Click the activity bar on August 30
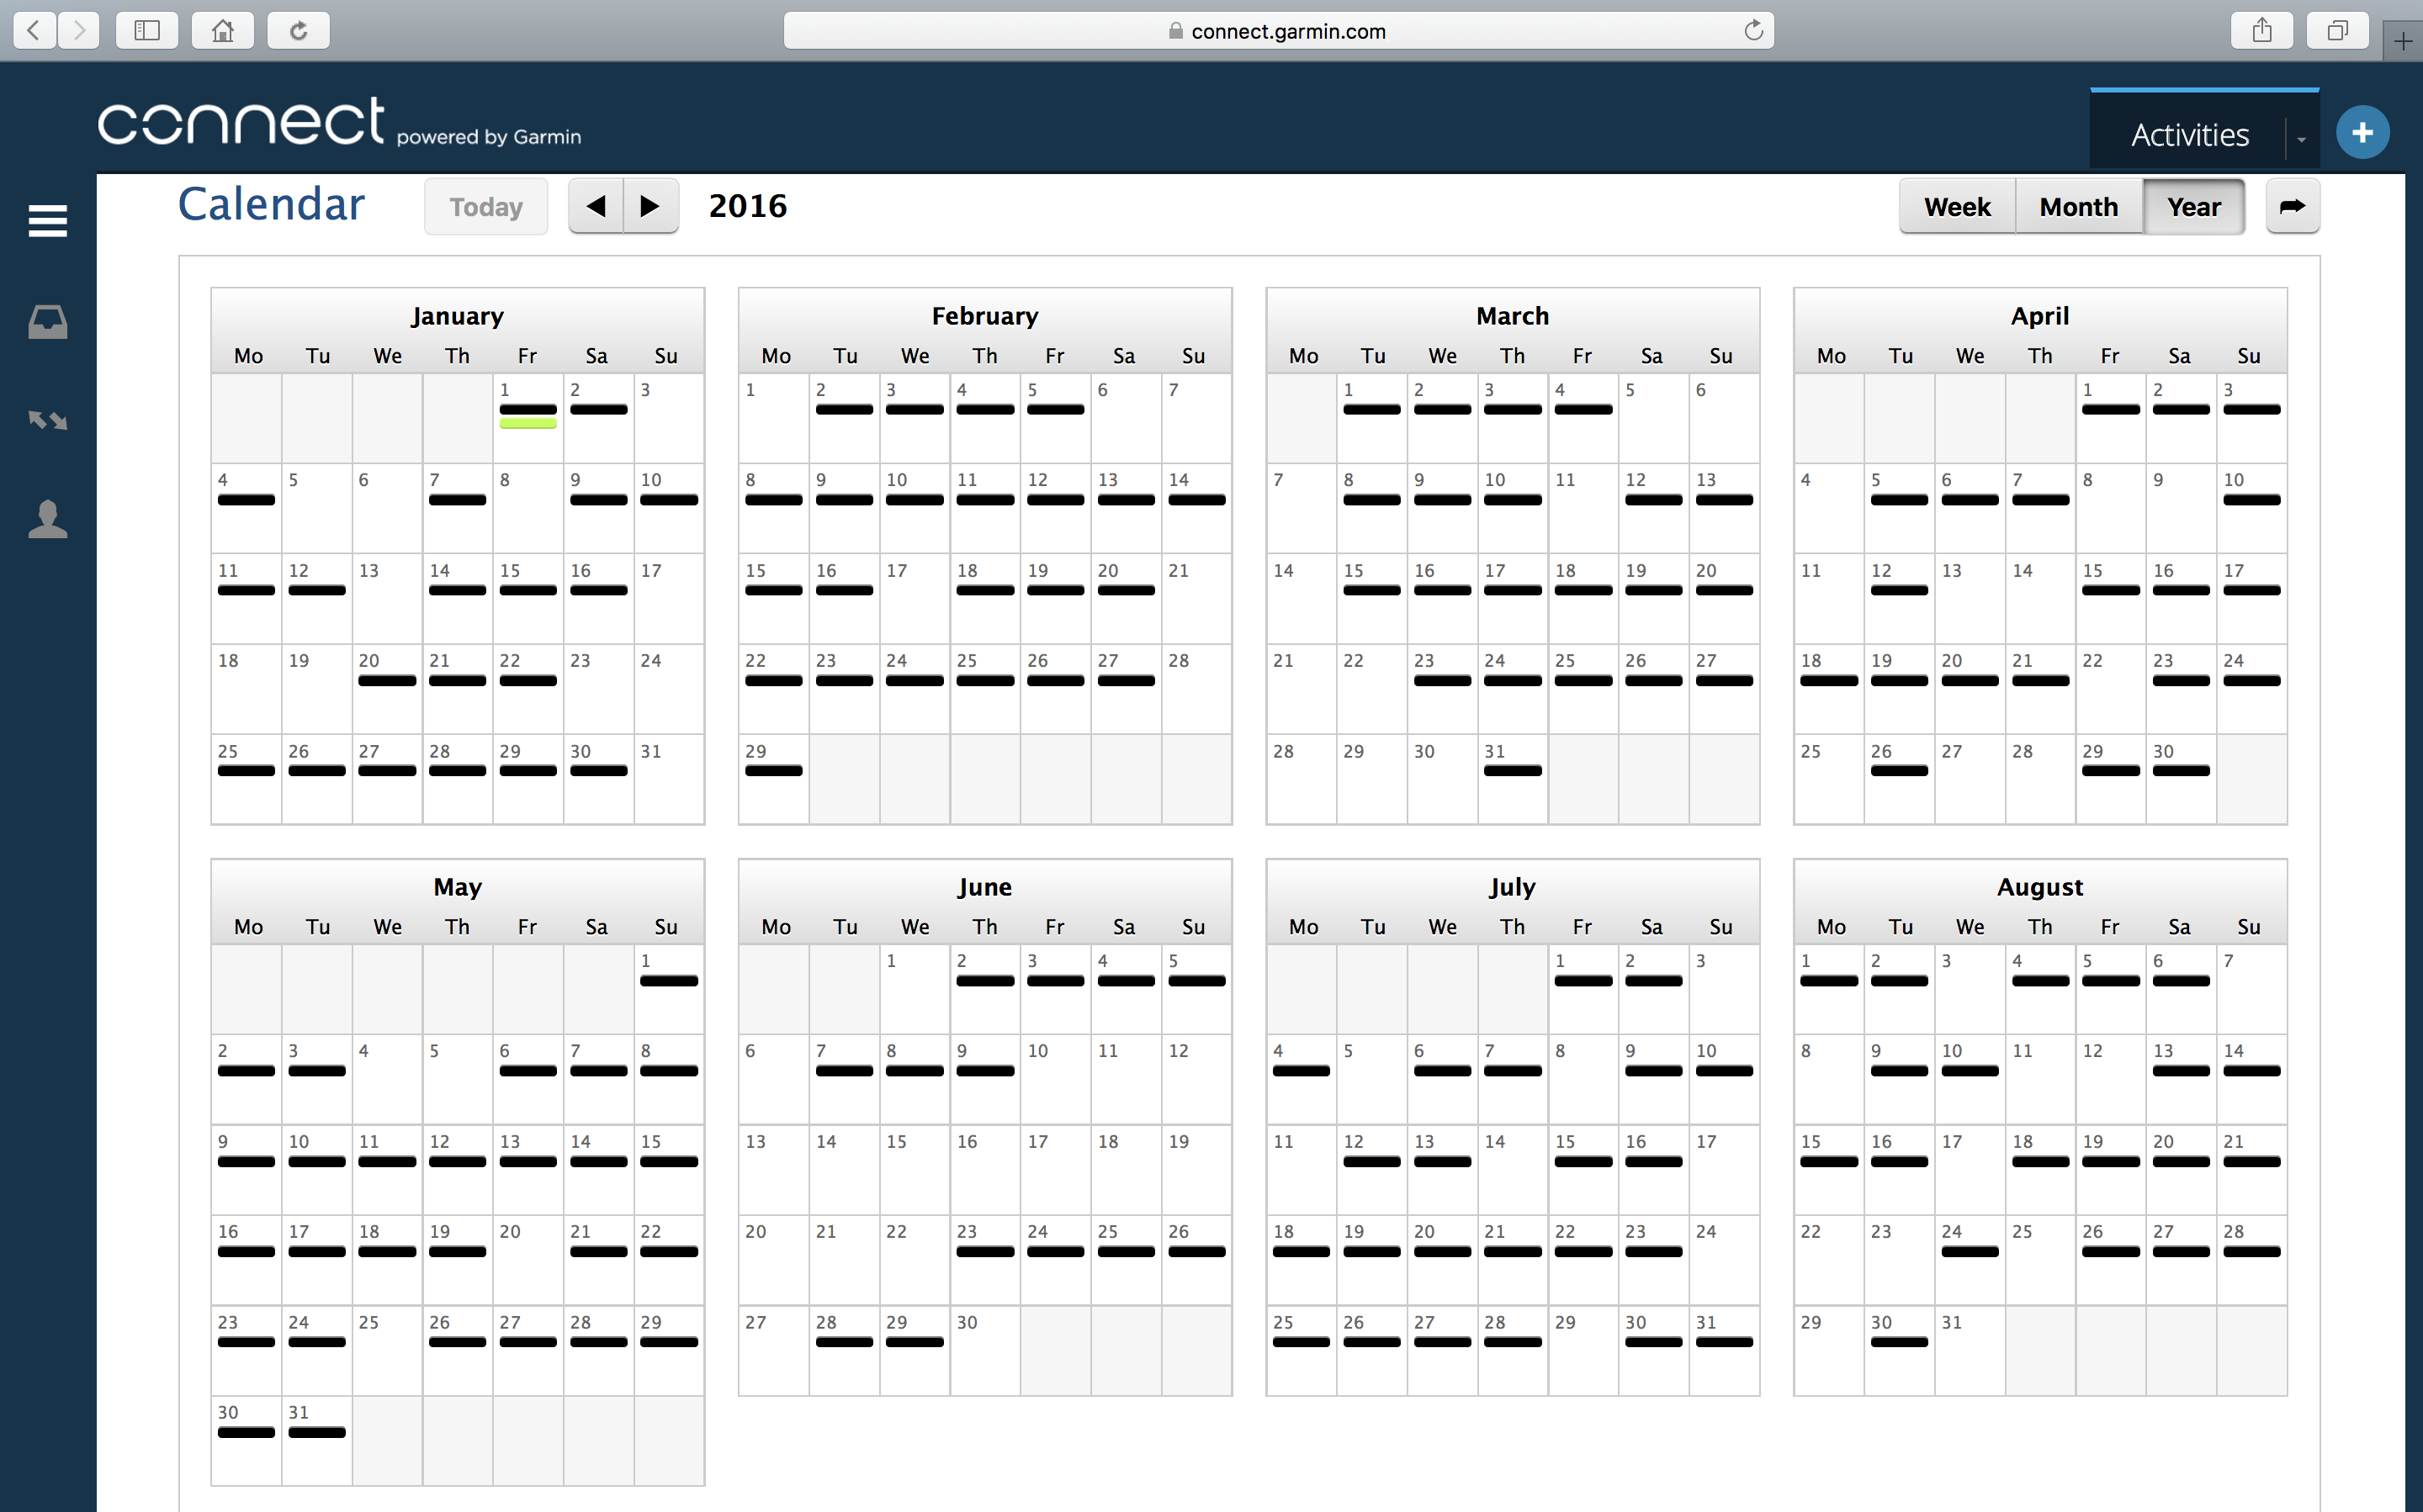 click(x=1899, y=1342)
